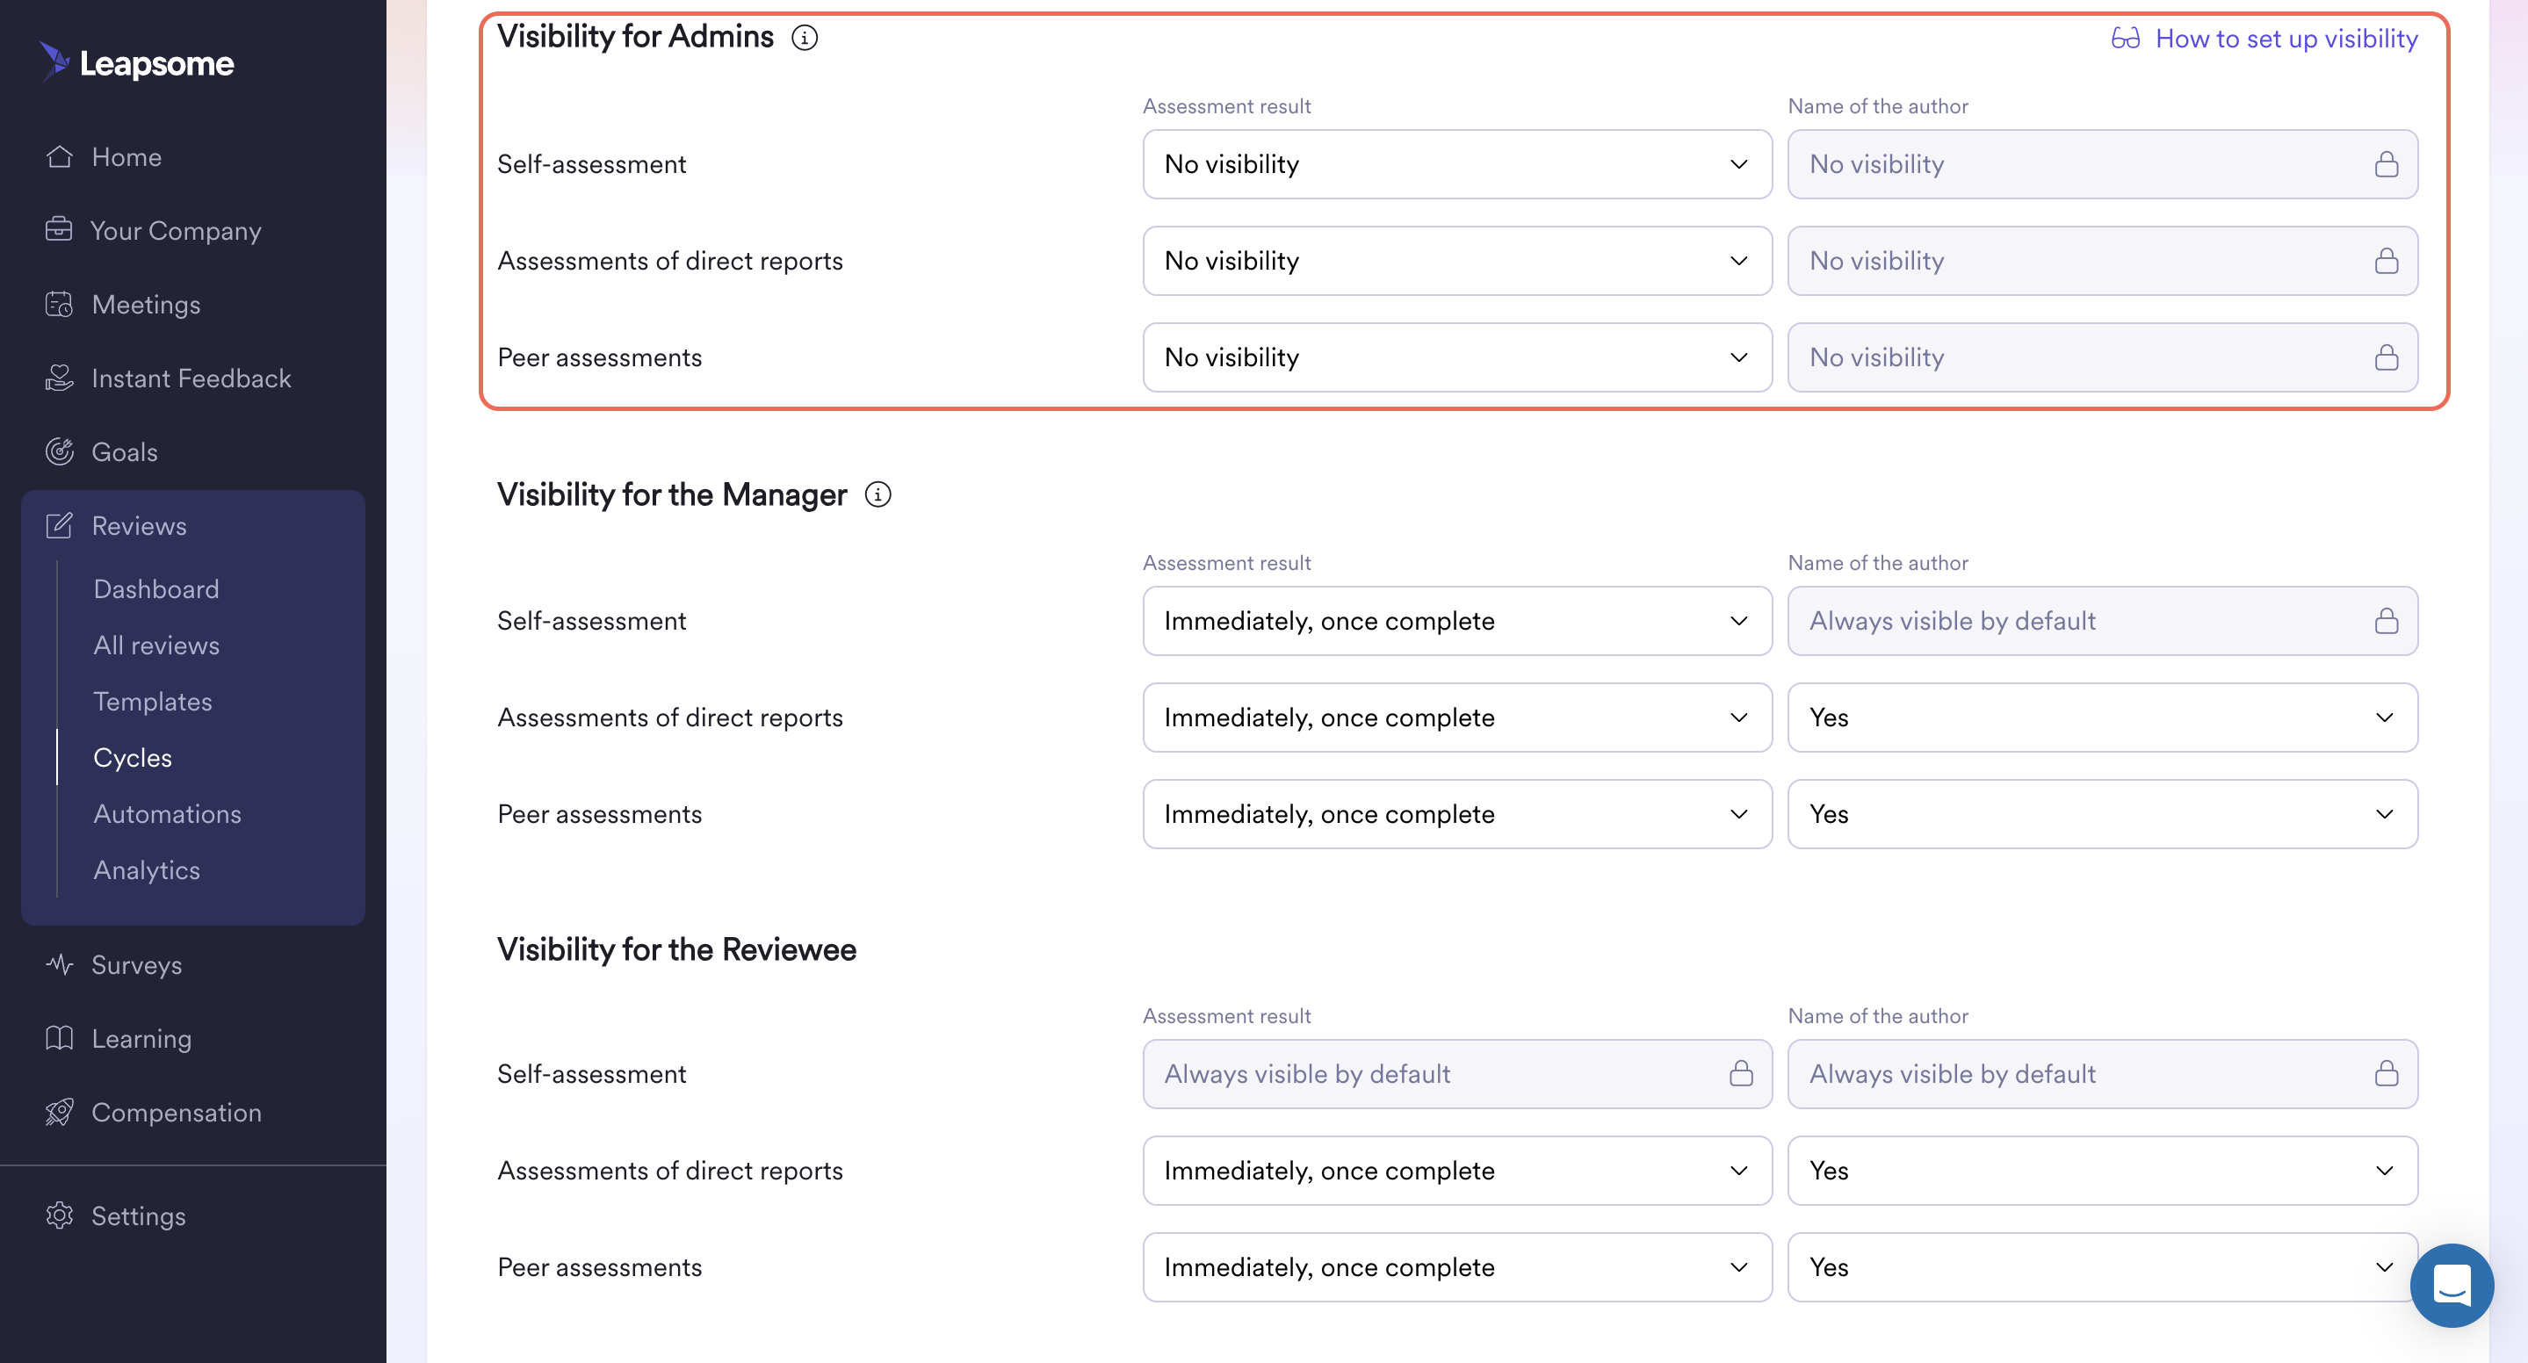Click locked Reviewee Self-assessment result field
Screen dimensions: 2528x1363
(x=1457, y=1073)
